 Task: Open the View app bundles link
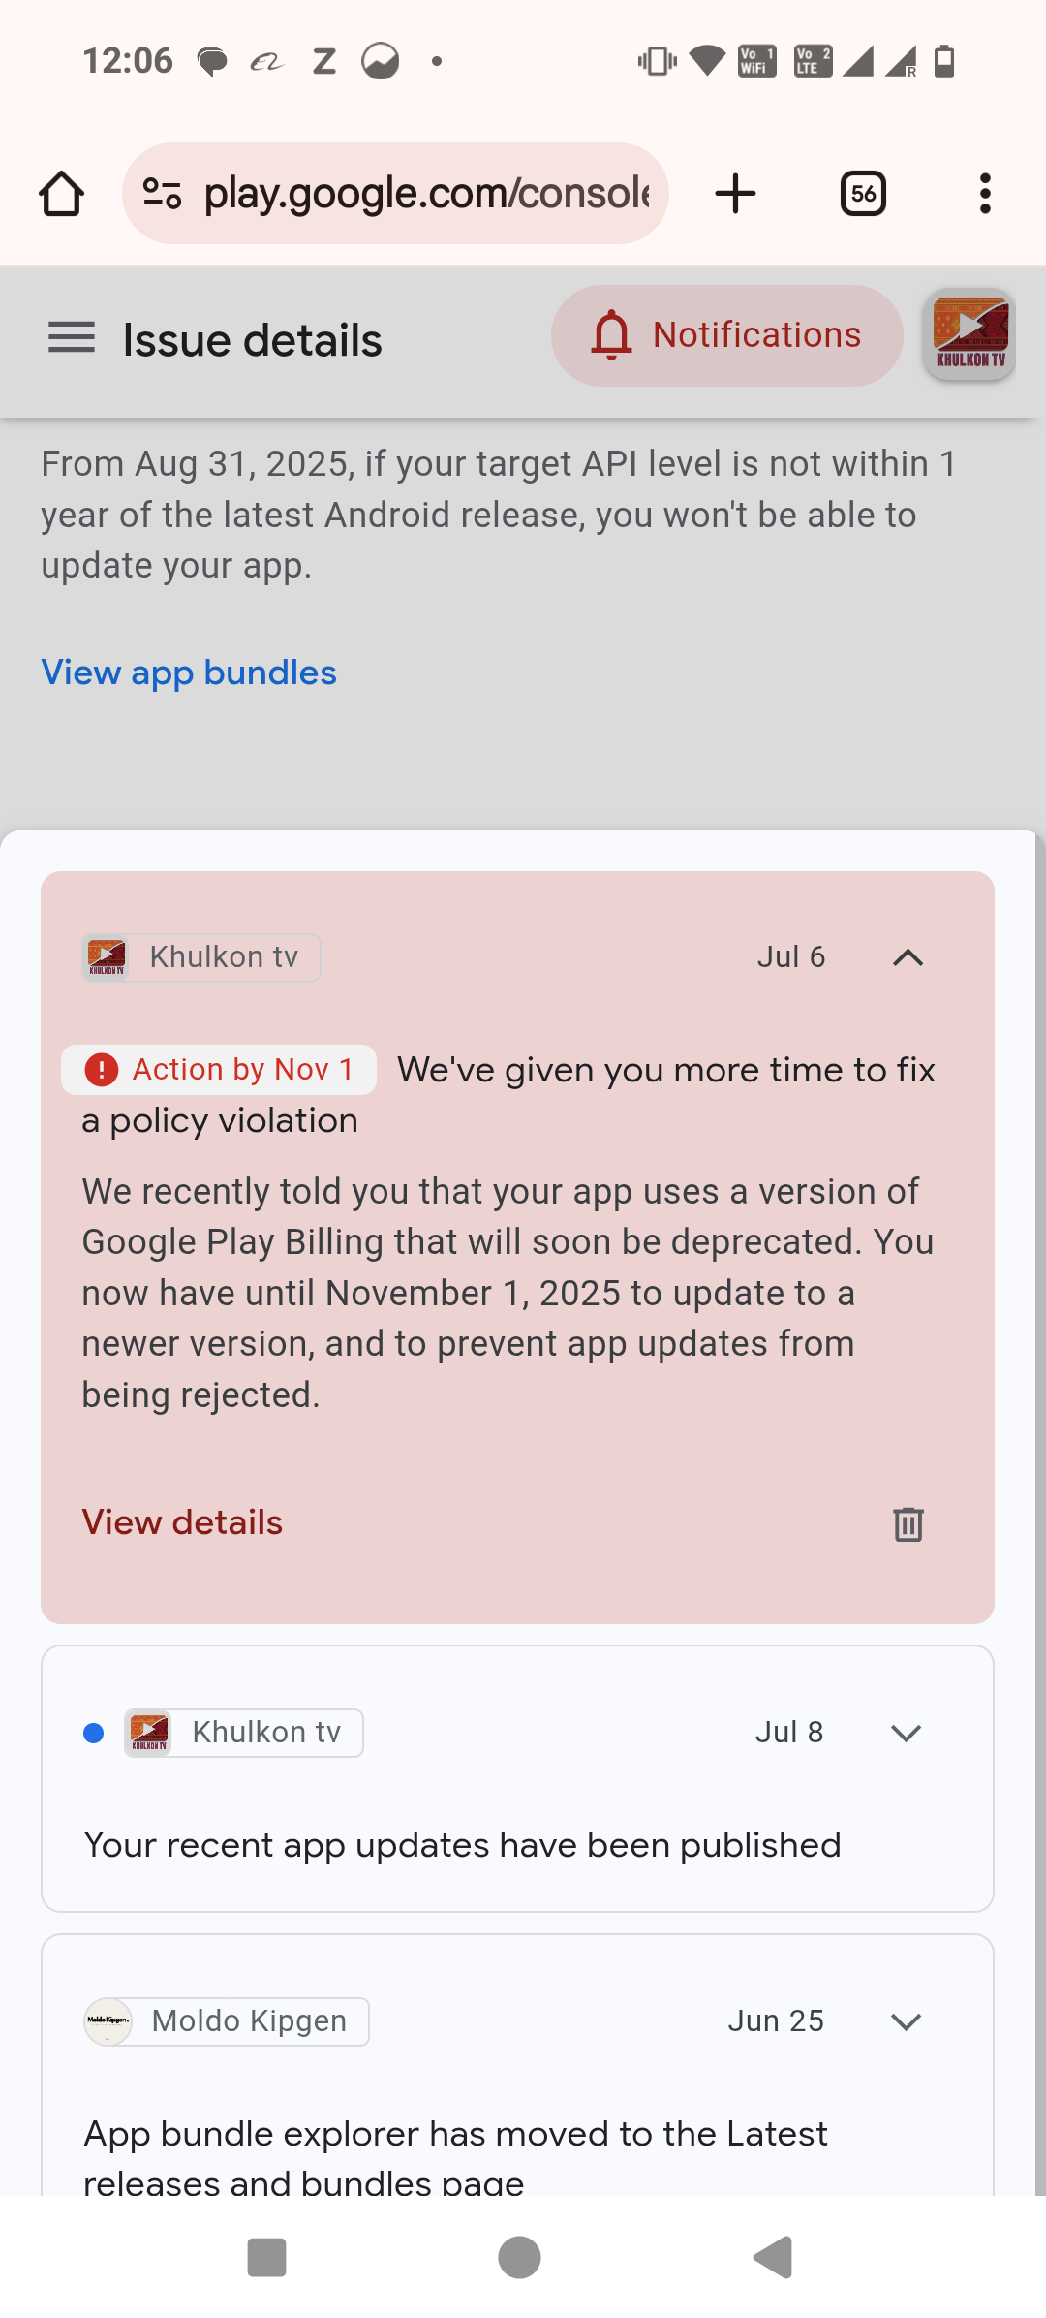(x=189, y=673)
